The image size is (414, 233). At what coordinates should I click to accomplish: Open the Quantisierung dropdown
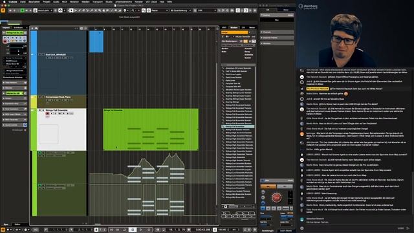[x=181, y=10]
